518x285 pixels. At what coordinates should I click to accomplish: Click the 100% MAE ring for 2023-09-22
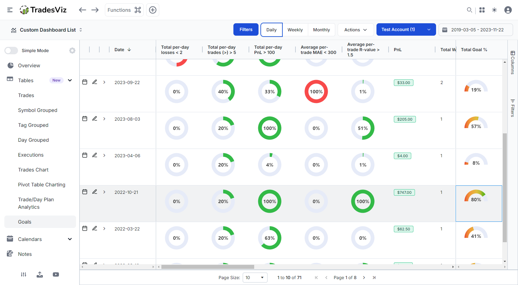(316, 91)
